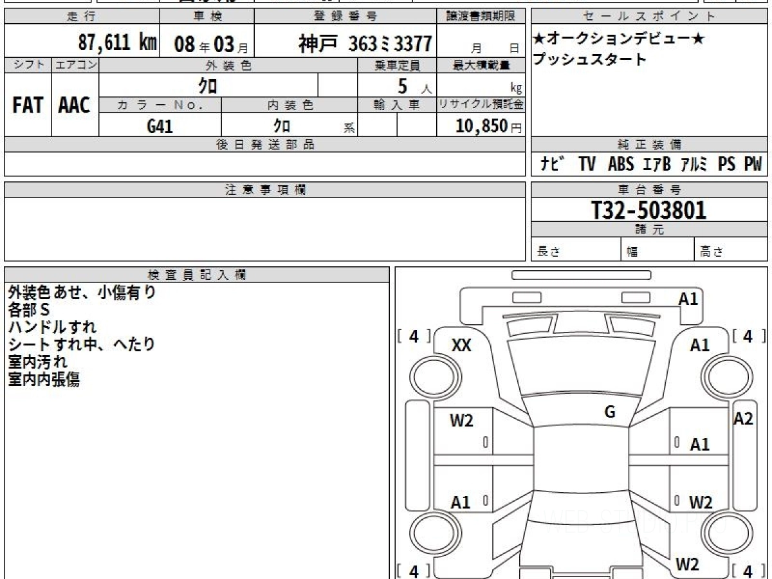Select the note シートすれ中、へたり
The image size is (772, 579).
click(82, 345)
